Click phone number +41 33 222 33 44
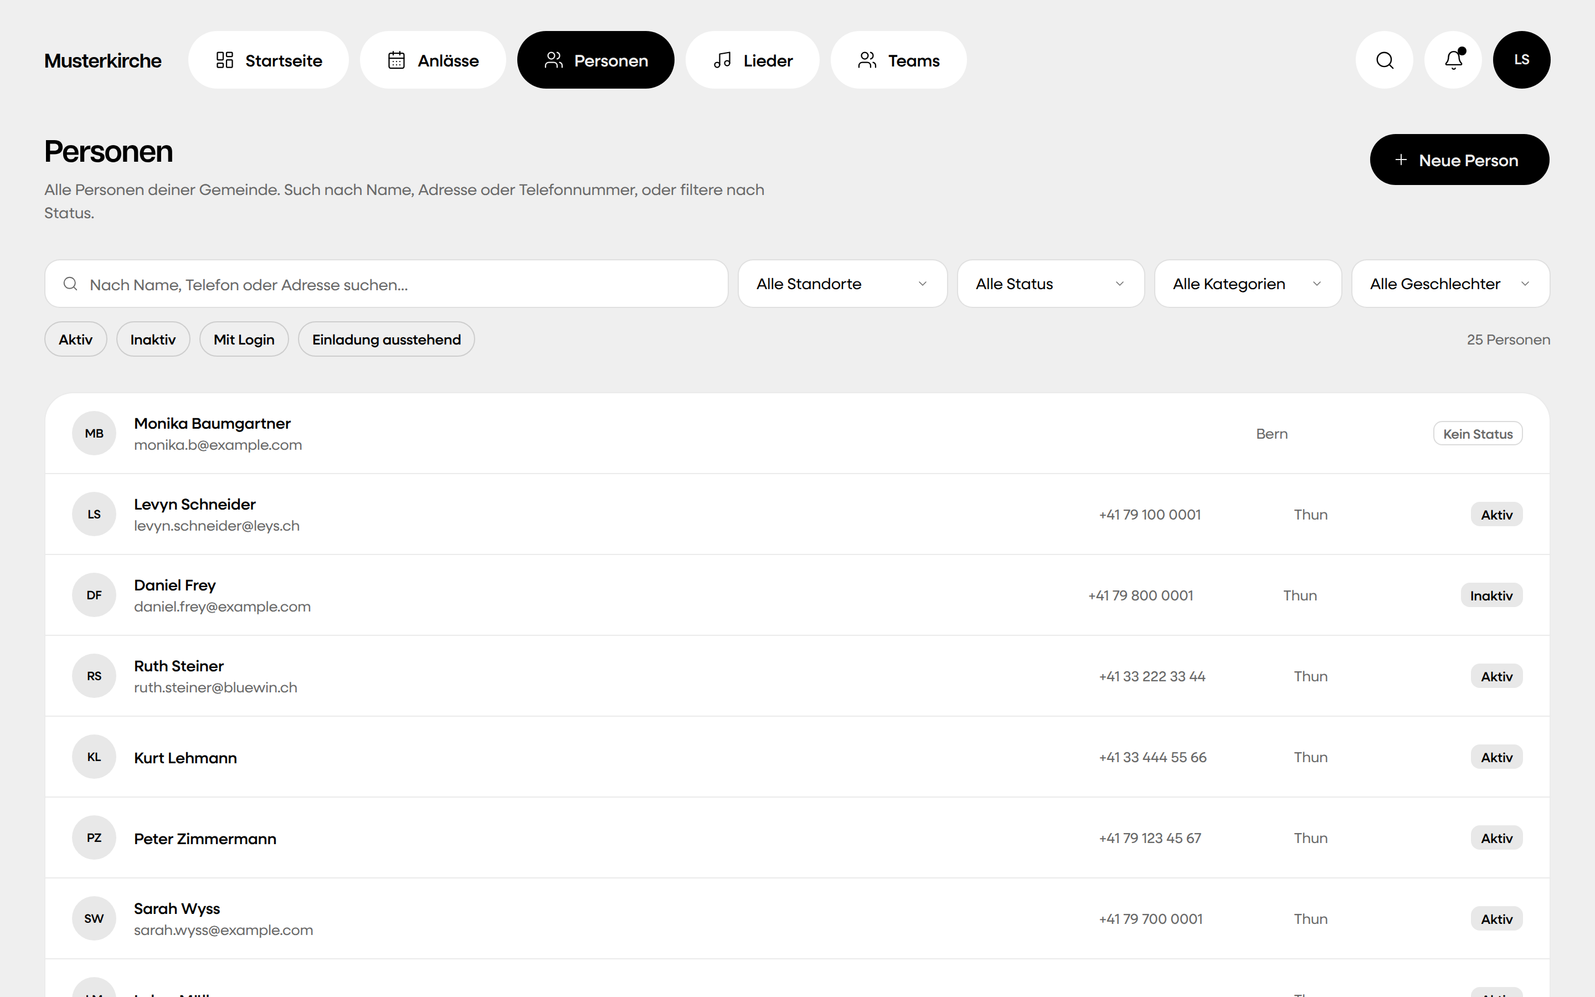Viewport: 1595px width, 997px height. 1152,676
